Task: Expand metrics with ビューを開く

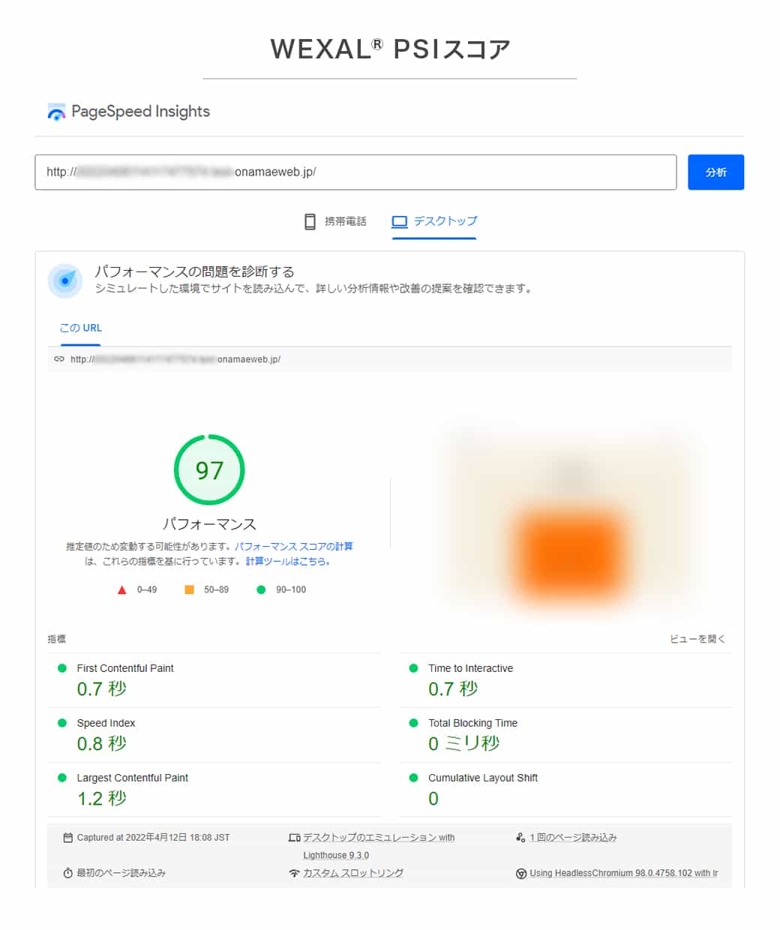Action: pos(697,639)
